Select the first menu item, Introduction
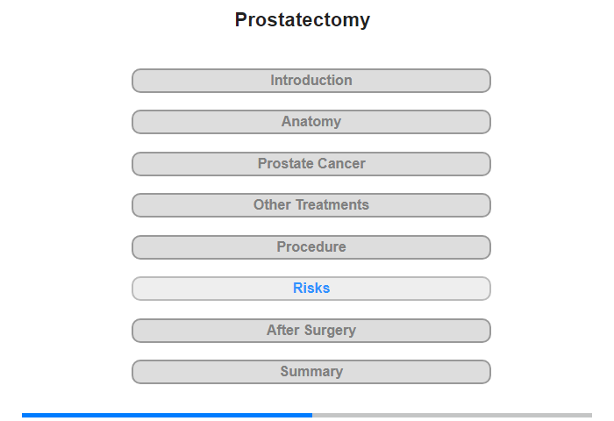This screenshot has width=614, height=421. tap(311, 81)
